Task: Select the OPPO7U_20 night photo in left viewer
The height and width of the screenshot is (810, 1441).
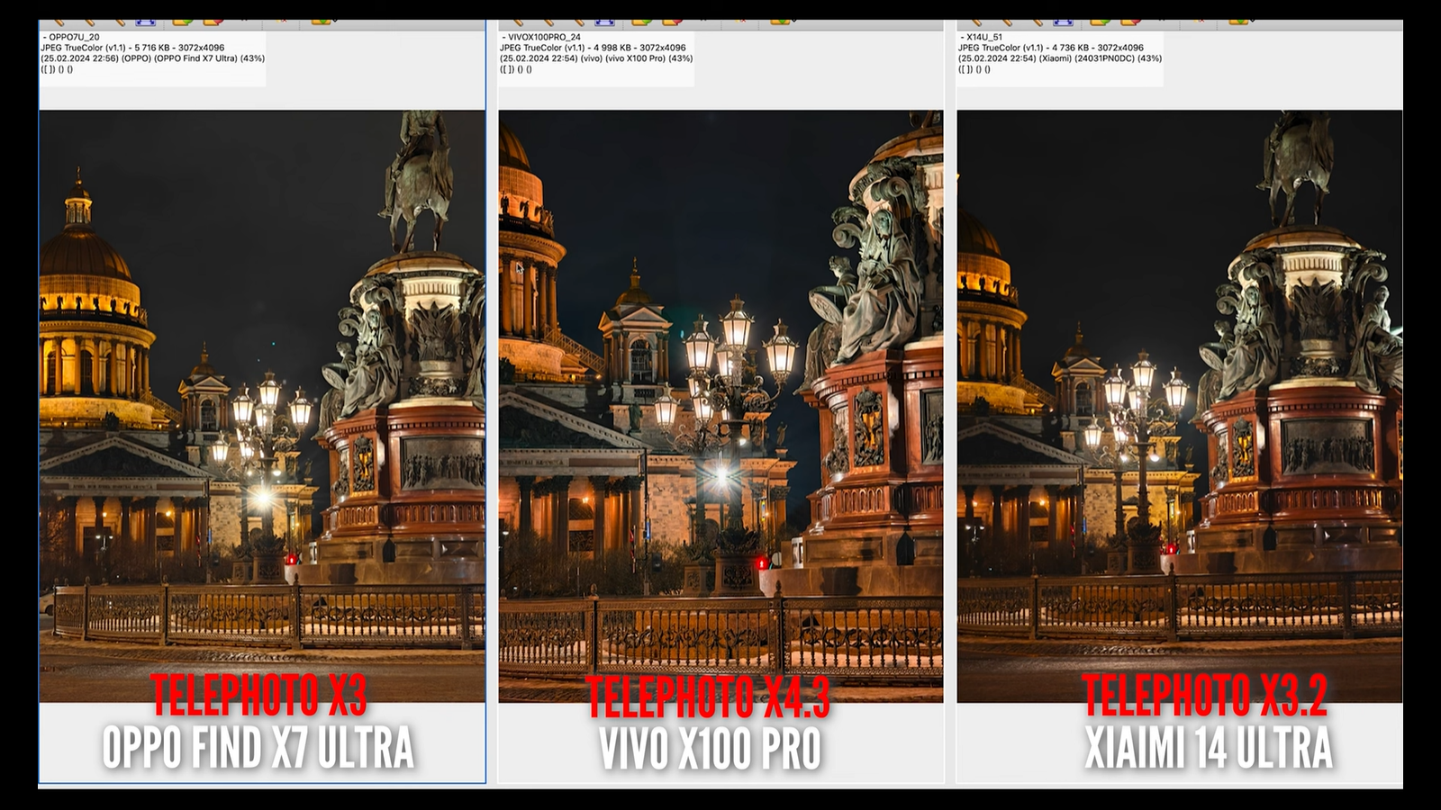Action: pyautogui.click(x=262, y=406)
